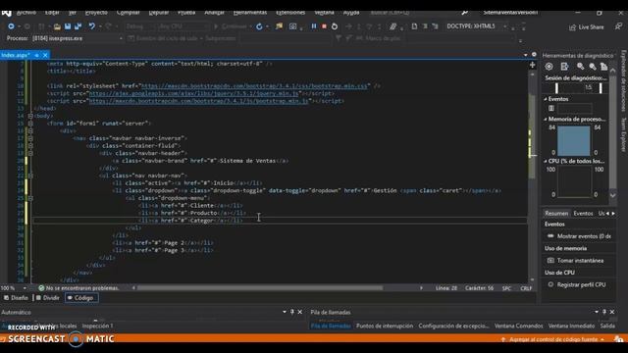The width and height of the screenshot is (628, 353).
Task: Switch to Diseño view
Action: coord(16,298)
